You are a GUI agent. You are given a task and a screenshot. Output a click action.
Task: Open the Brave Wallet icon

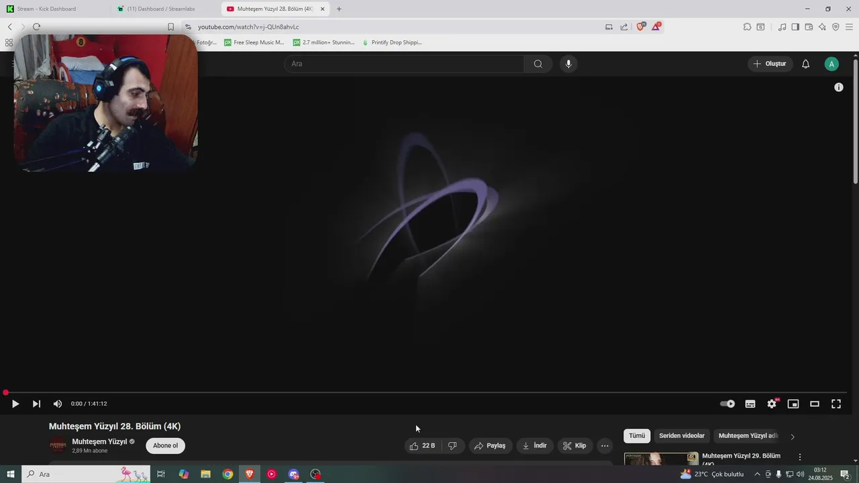(809, 27)
